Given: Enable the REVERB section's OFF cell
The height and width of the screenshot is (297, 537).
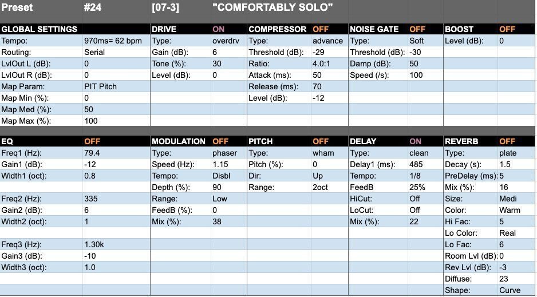Looking at the screenshot, I should 507,141.
